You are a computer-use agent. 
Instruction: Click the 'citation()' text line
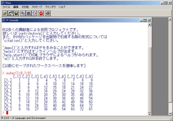point(31,41)
